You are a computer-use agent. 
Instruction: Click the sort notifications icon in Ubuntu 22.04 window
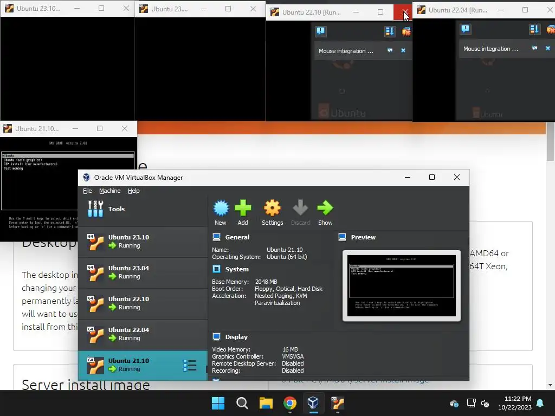coord(534,29)
